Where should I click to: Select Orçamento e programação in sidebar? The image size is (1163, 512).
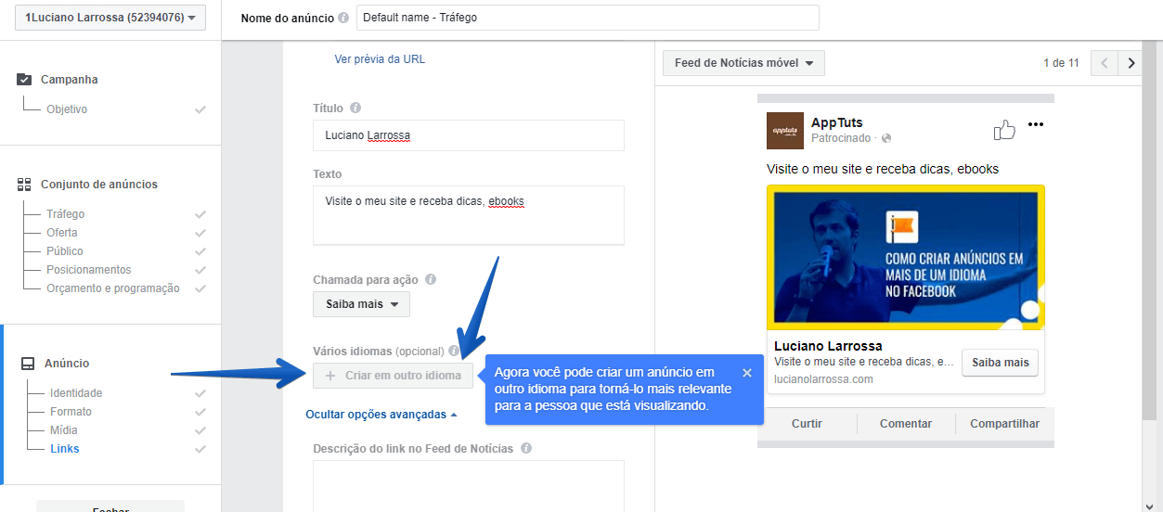[x=113, y=288]
